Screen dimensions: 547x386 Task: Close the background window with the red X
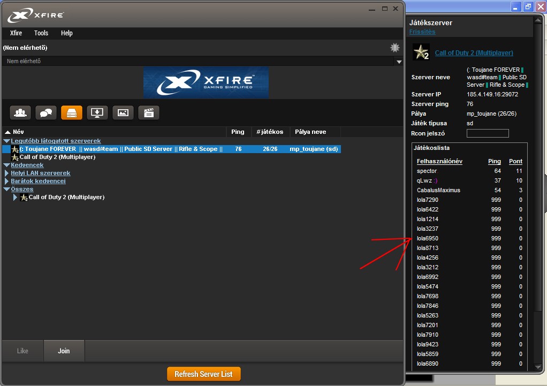(541, 6)
